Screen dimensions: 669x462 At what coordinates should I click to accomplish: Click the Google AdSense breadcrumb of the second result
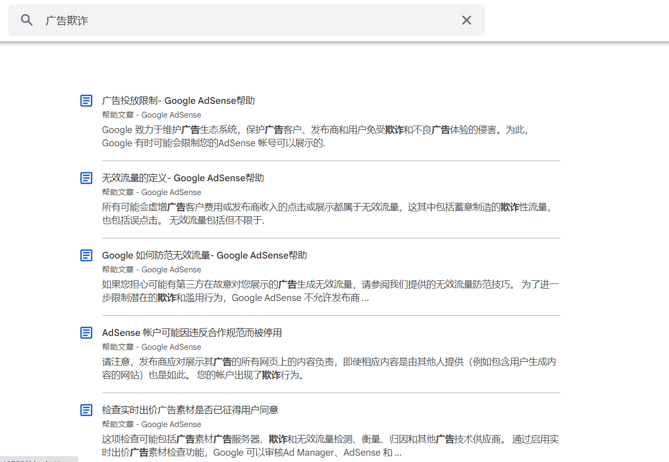171,192
